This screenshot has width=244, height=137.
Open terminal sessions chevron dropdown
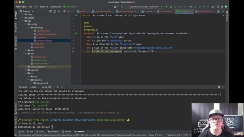pyautogui.click(x=62, y=87)
